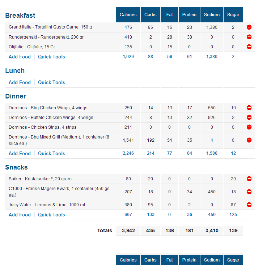Add Food to the Lunch meal
The height and width of the screenshot is (277, 263).
(x=20, y=82)
